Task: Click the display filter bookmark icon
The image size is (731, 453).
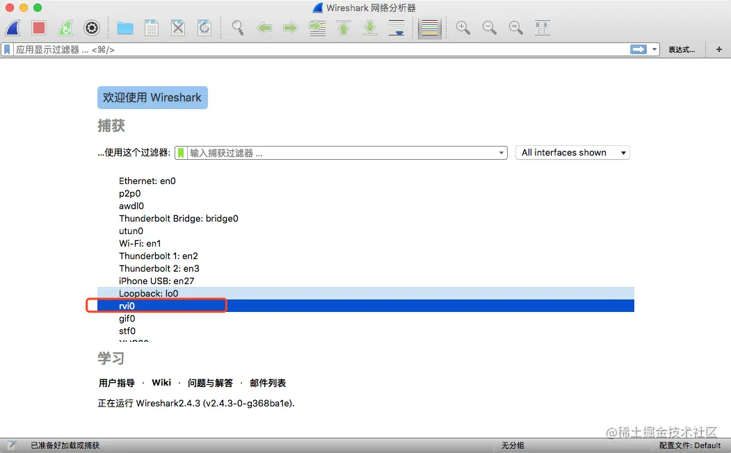Action: point(7,49)
